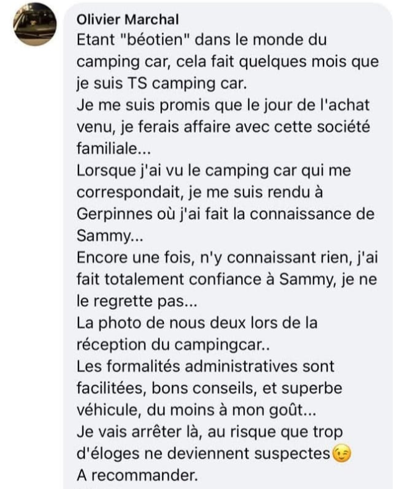Click Olivier Marchal's profile picture
This screenshot has height=489, width=410.
click(x=36, y=25)
